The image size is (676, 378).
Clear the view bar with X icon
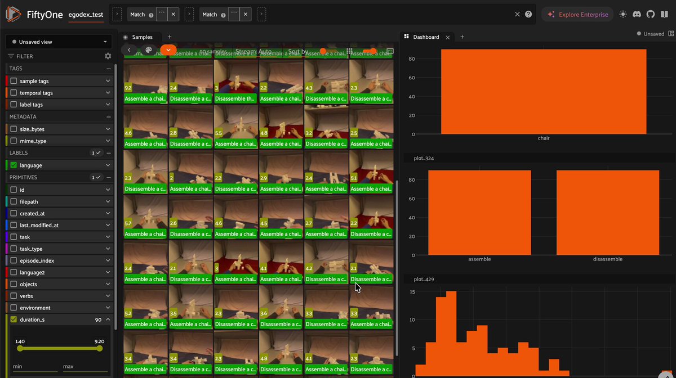tap(518, 15)
